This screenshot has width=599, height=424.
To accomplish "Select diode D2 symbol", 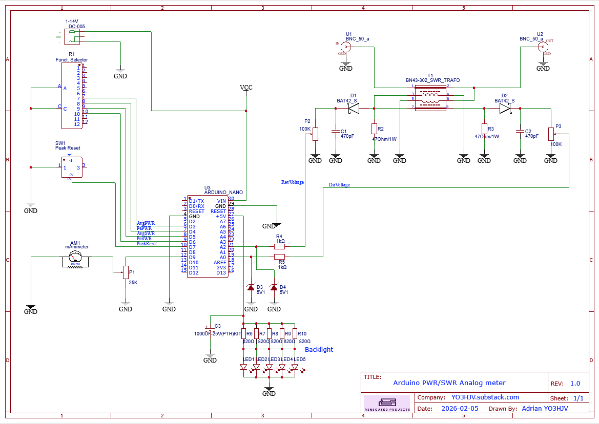I will (505, 109).
